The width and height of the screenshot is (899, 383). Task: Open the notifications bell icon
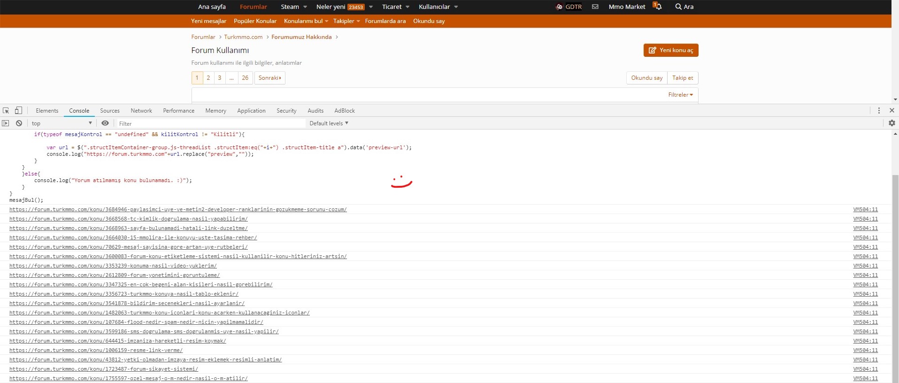pyautogui.click(x=658, y=7)
